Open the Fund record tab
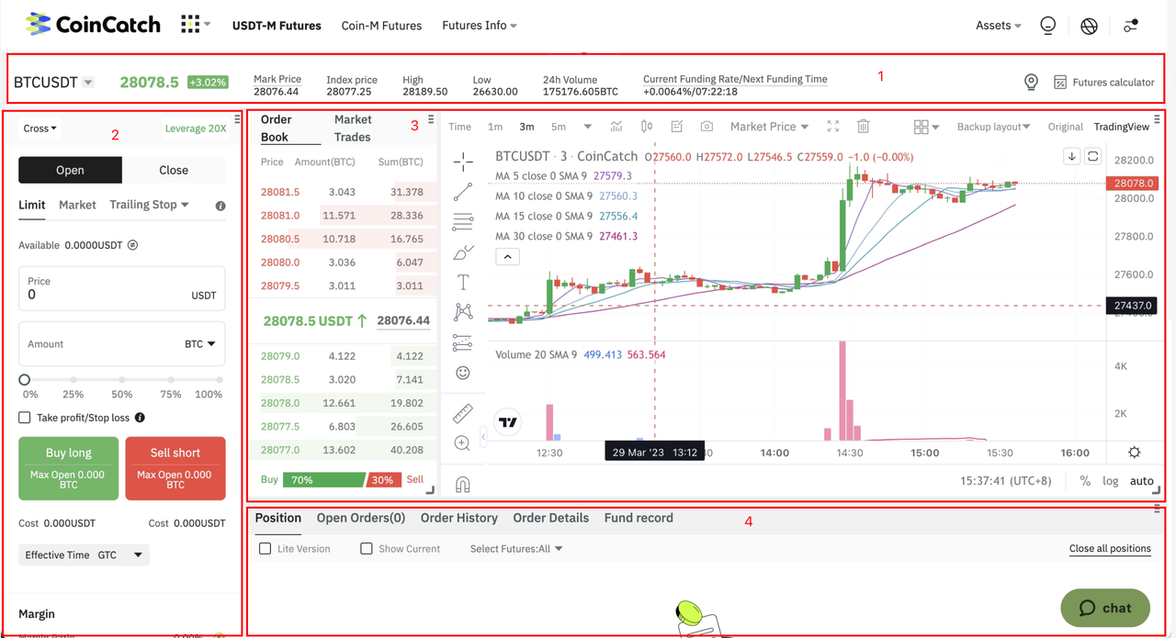Screen dimensions: 1176x638 pyautogui.click(x=639, y=518)
